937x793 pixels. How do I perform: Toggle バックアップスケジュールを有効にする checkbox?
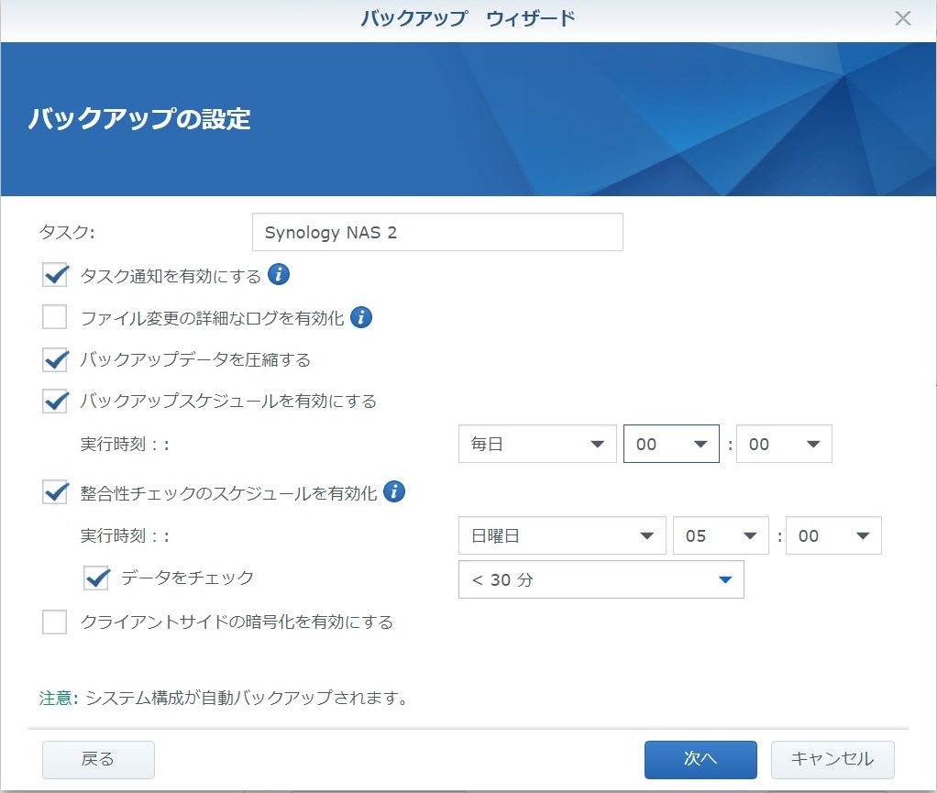click(56, 401)
